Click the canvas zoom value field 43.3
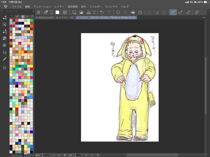The height and width of the screenshot is (157, 210). [38, 155]
